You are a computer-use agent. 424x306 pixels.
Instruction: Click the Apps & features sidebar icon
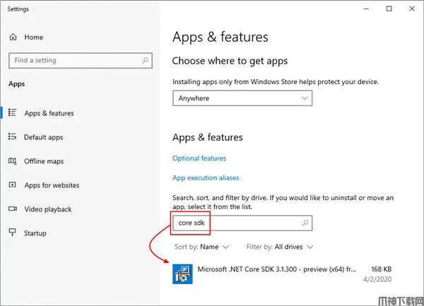coord(13,113)
